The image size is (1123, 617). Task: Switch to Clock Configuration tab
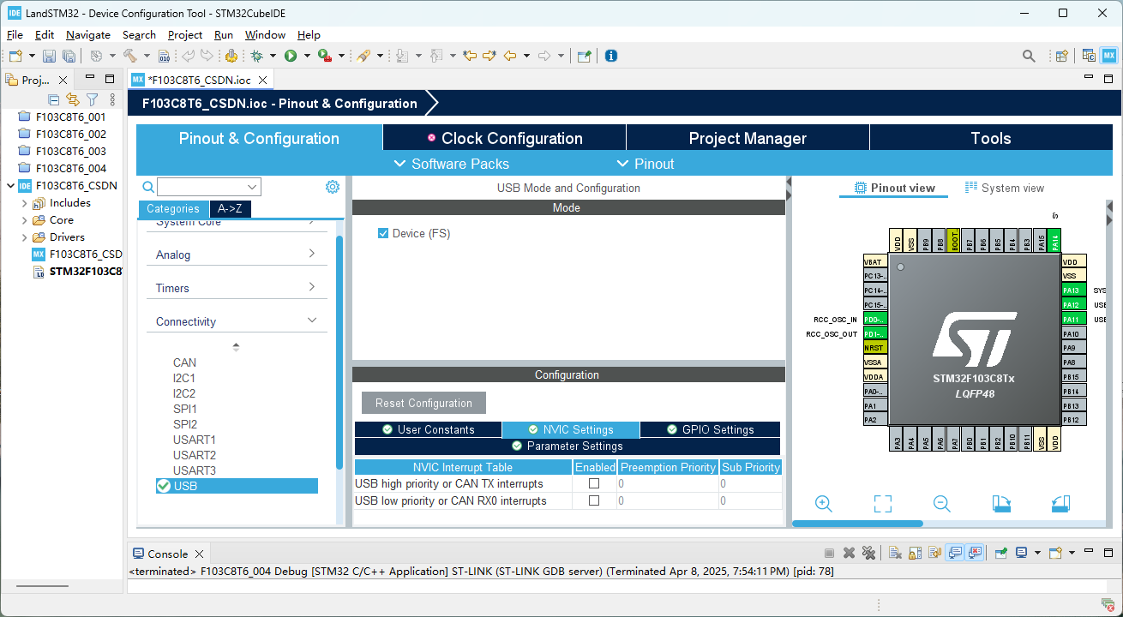505,138
